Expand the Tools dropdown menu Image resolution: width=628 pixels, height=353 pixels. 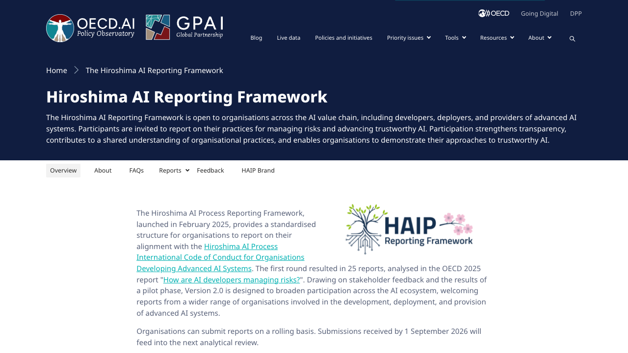click(x=455, y=38)
